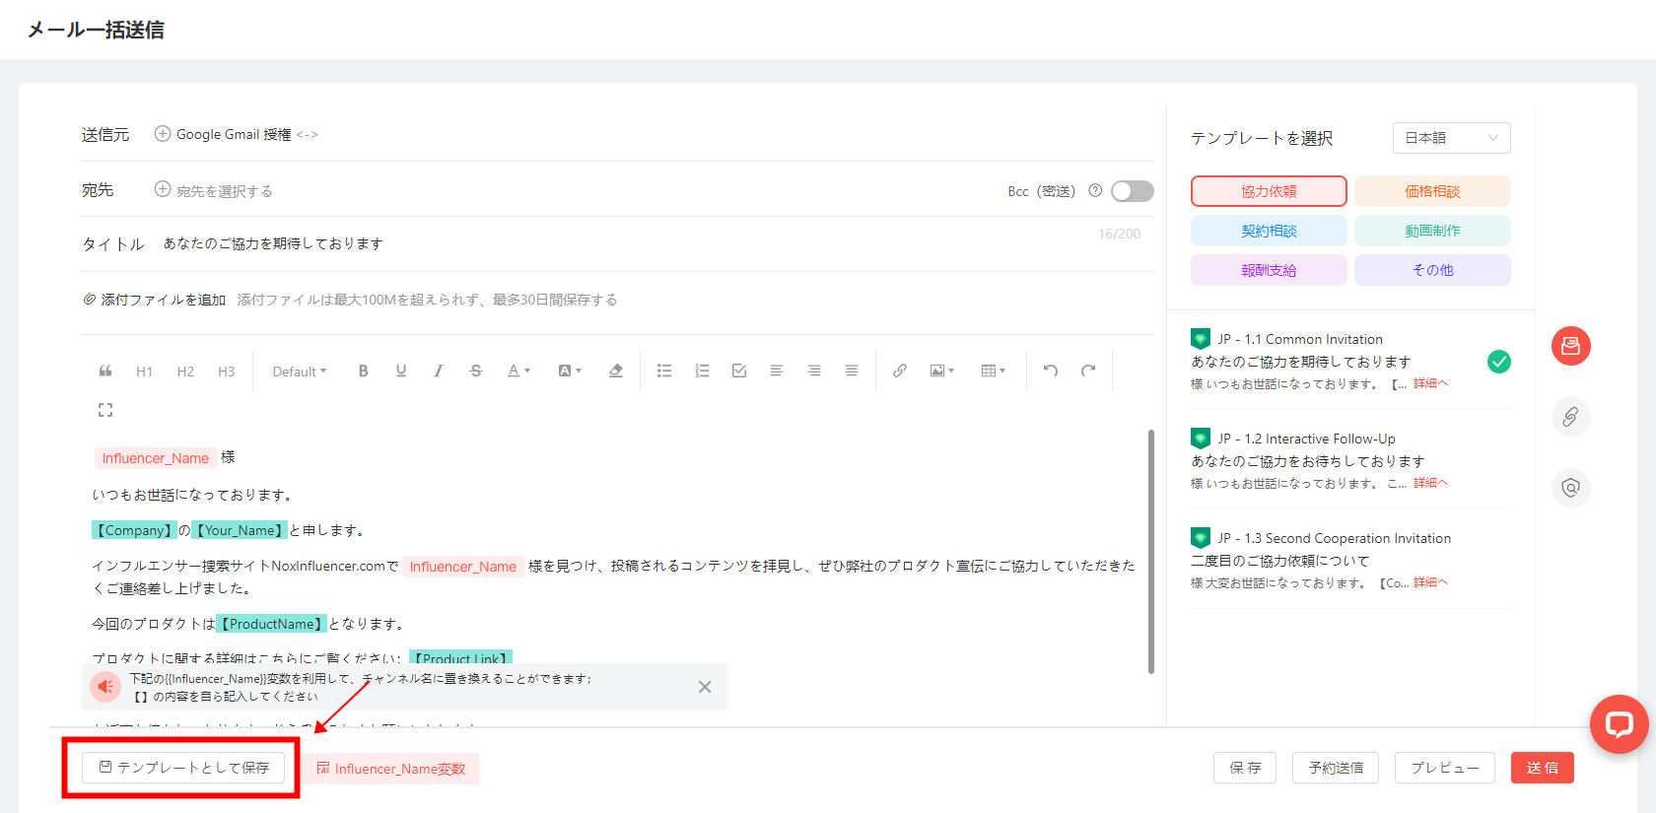Viewport: 1656px width, 813px height.
Task: Insert a blockquote with the quote icon
Action: click(105, 372)
